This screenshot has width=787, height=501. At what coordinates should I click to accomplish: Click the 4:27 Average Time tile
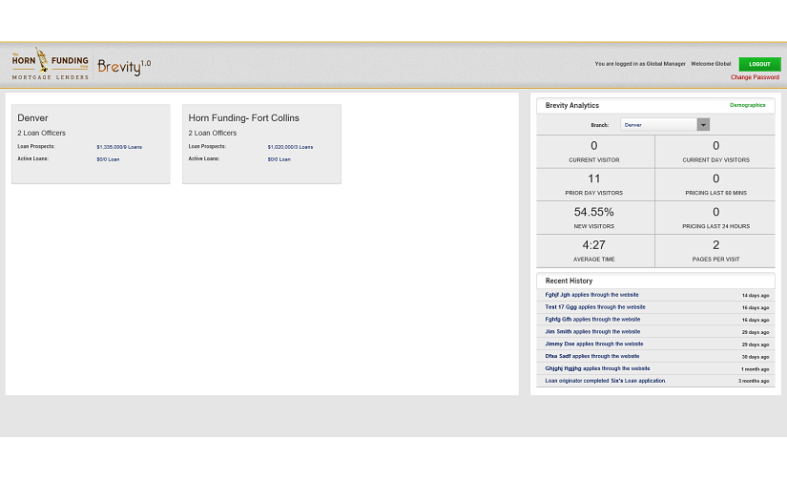coord(594,251)
